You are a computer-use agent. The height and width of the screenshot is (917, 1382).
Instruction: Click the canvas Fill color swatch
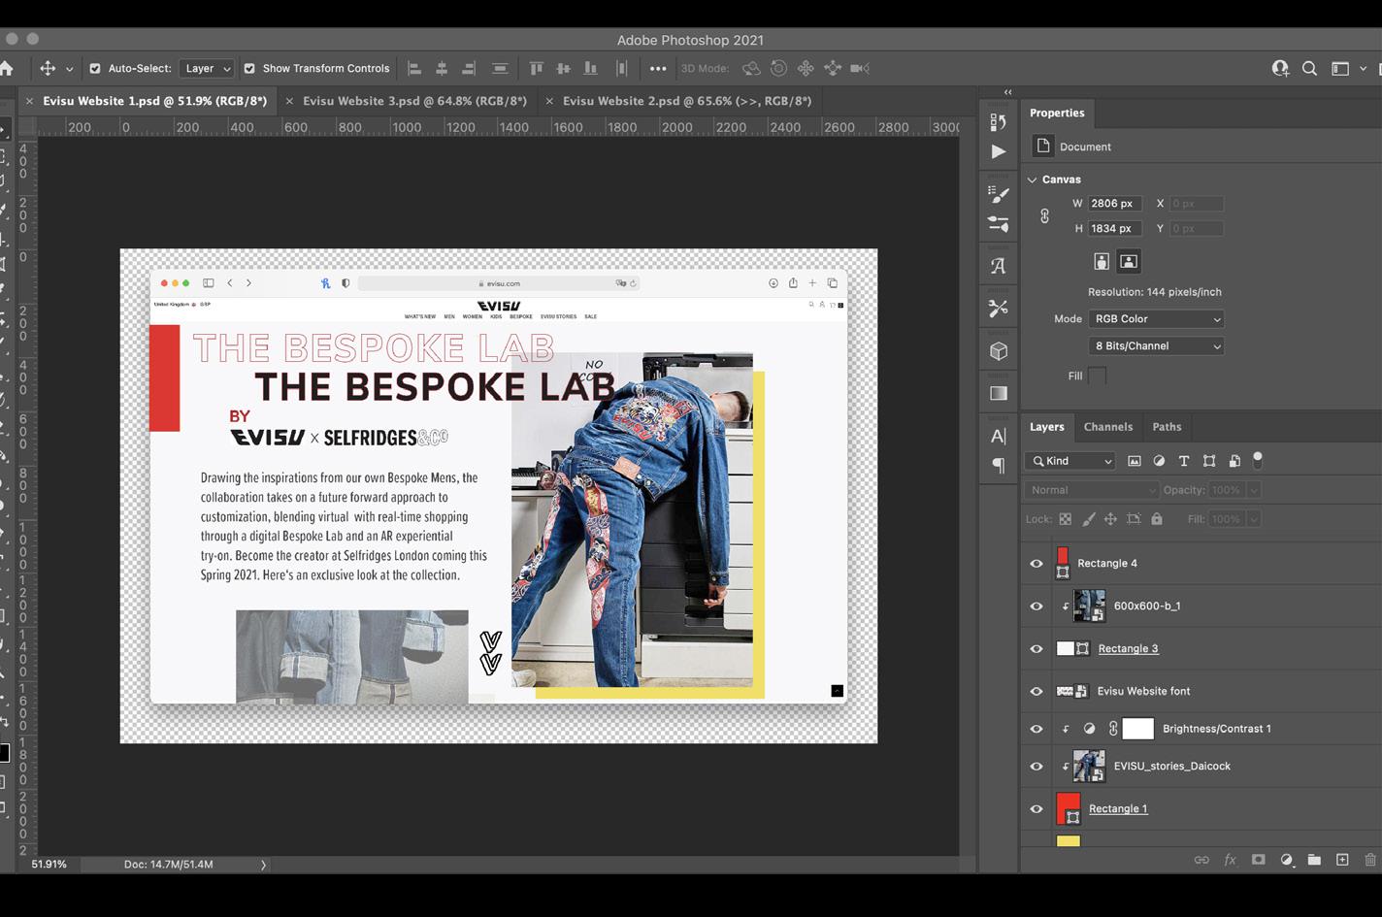coord(1098,376)
